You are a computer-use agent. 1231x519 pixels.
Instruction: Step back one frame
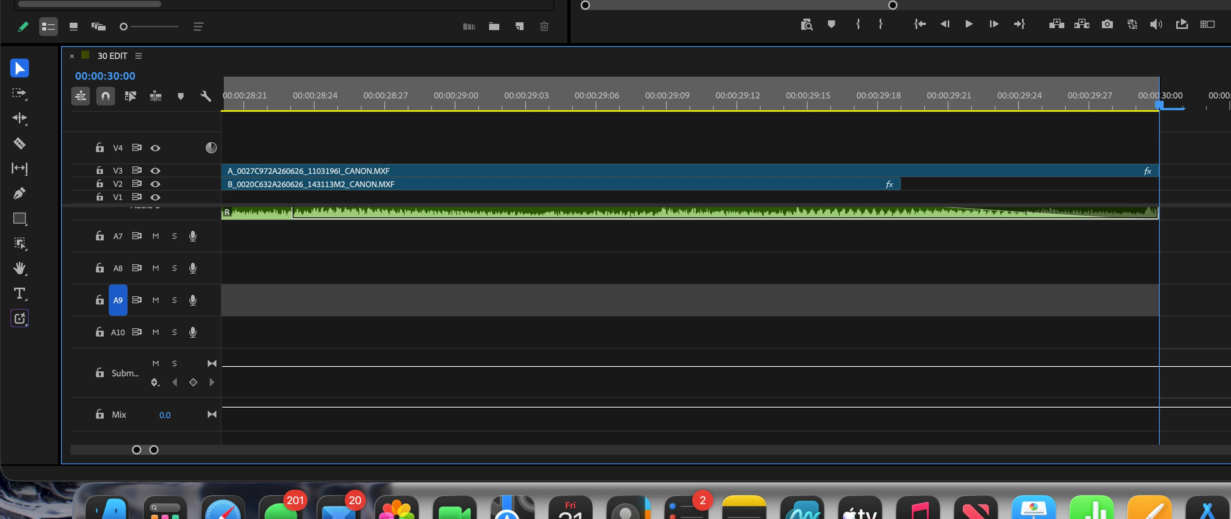pos(945,24)
